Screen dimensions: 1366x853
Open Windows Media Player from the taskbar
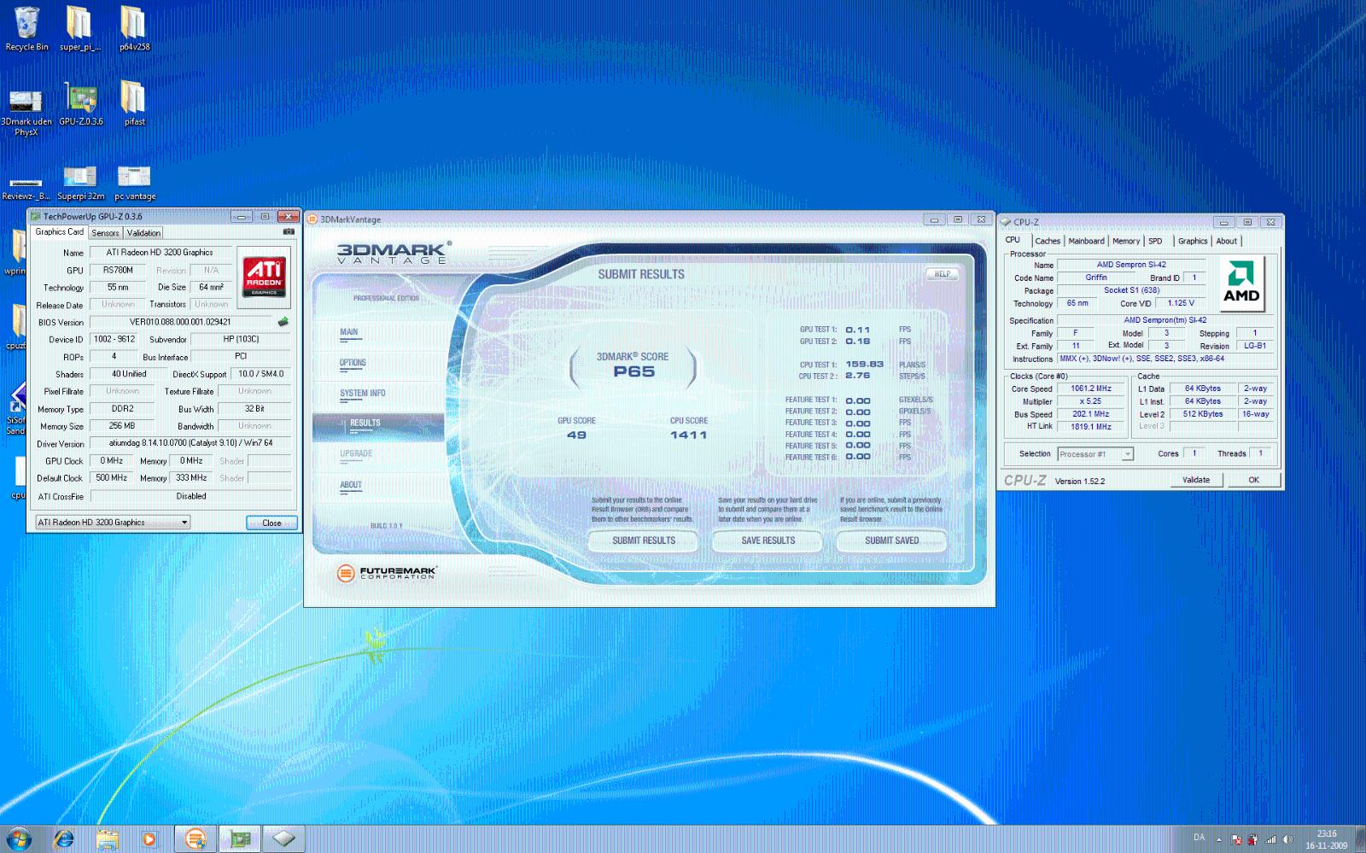coord(149,838)
